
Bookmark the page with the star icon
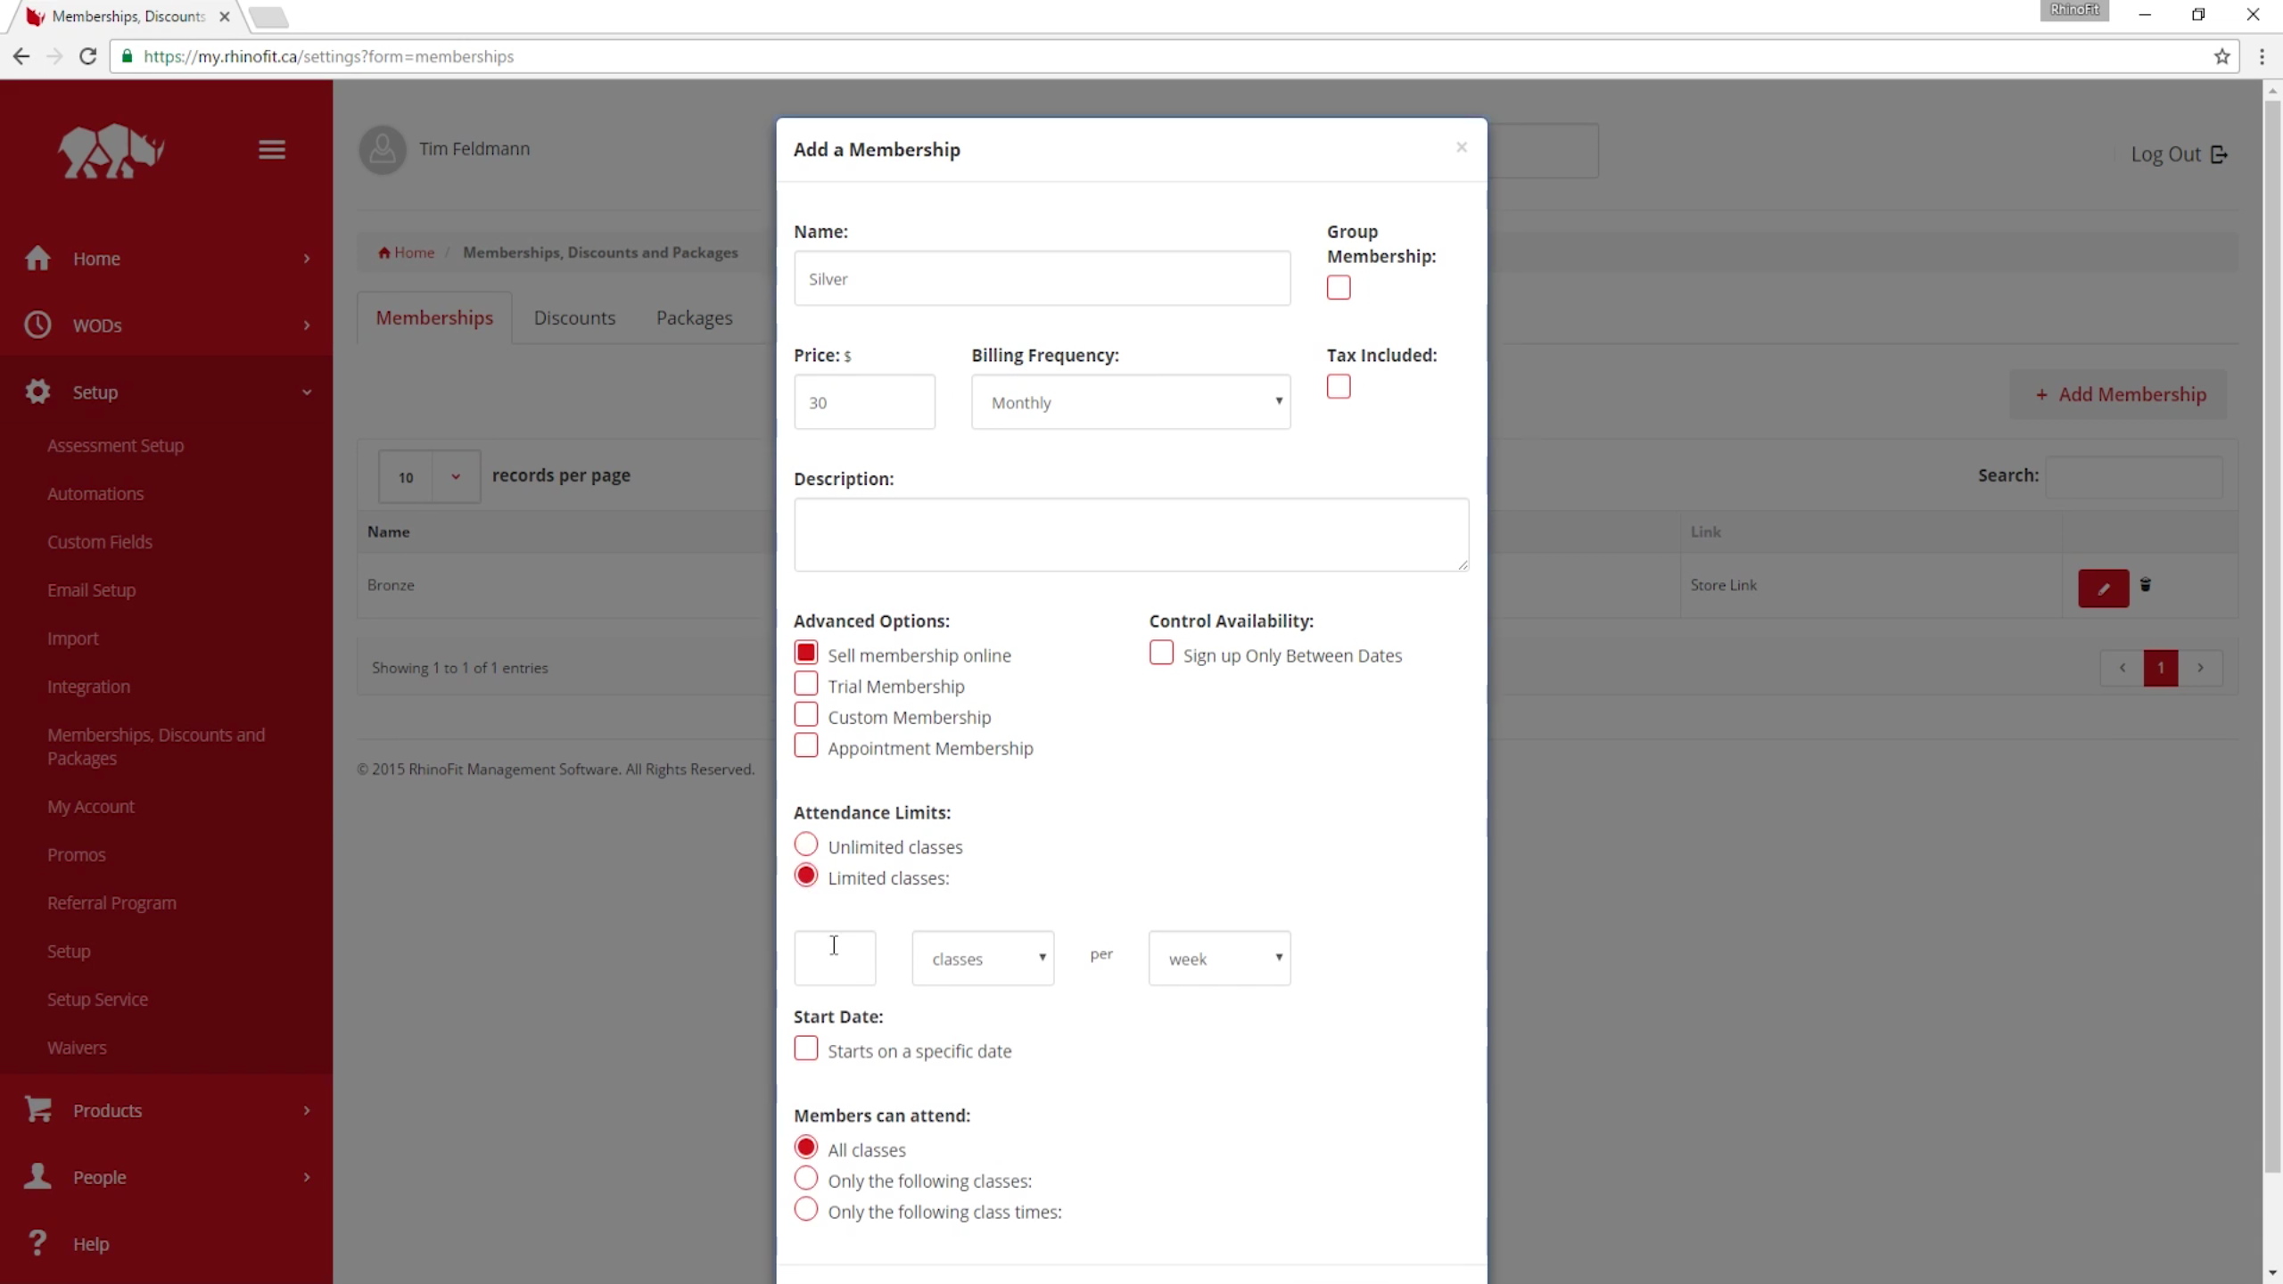[2221, 56]
